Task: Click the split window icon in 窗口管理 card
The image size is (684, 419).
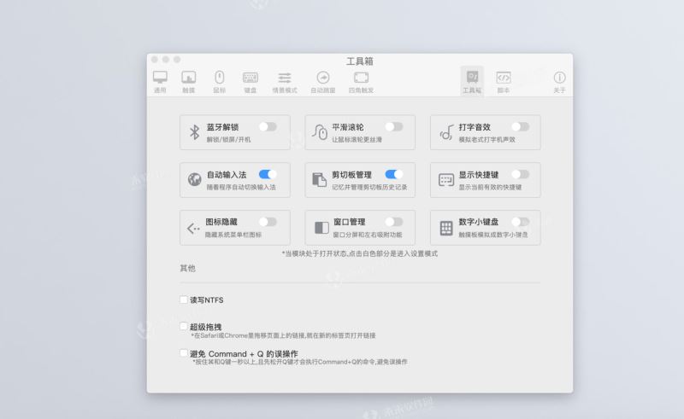Action: click(x=321, y=228)
